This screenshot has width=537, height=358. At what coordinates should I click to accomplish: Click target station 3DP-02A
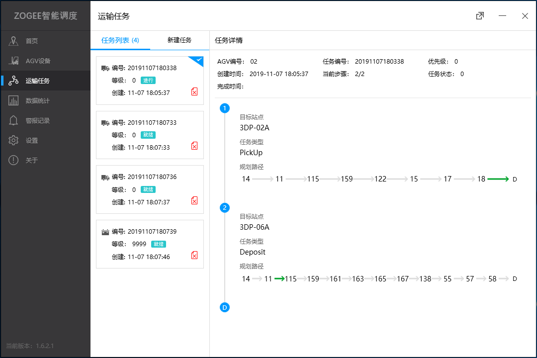255,128
